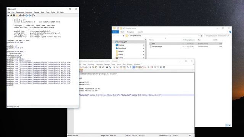This screenshot has width=244, height=137.
Task: Open the View menu in Notepad++
Action: (84, 64)
